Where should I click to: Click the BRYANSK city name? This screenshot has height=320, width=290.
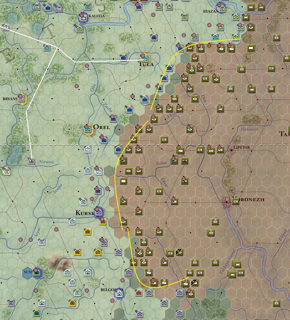pos(10,99)
